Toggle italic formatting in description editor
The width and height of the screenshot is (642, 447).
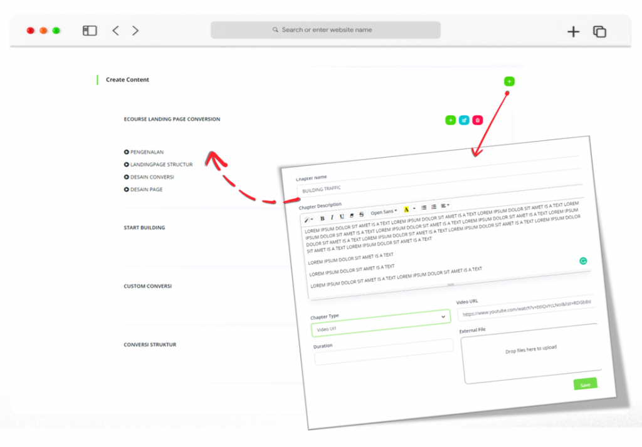[332, 217]
